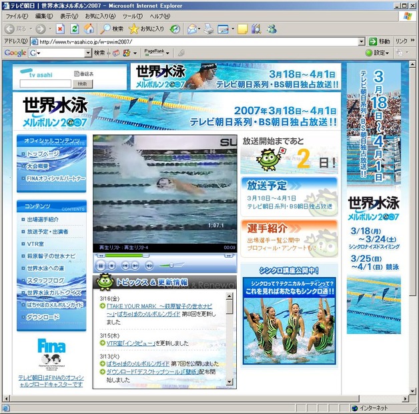Open the 大会概要 sidebar link
Viewport: 419px width, 414px height.
(x=37, y=166)
